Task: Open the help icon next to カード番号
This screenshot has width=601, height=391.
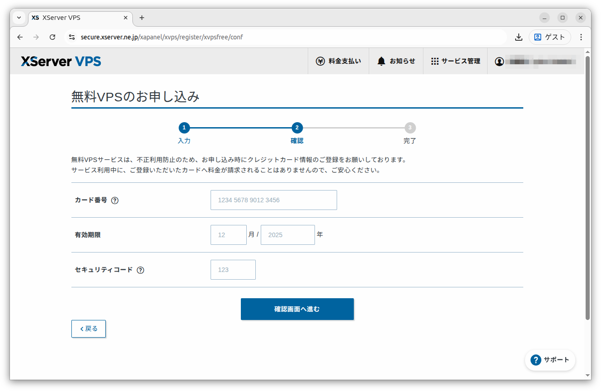Action: click(x=115, y=200)
